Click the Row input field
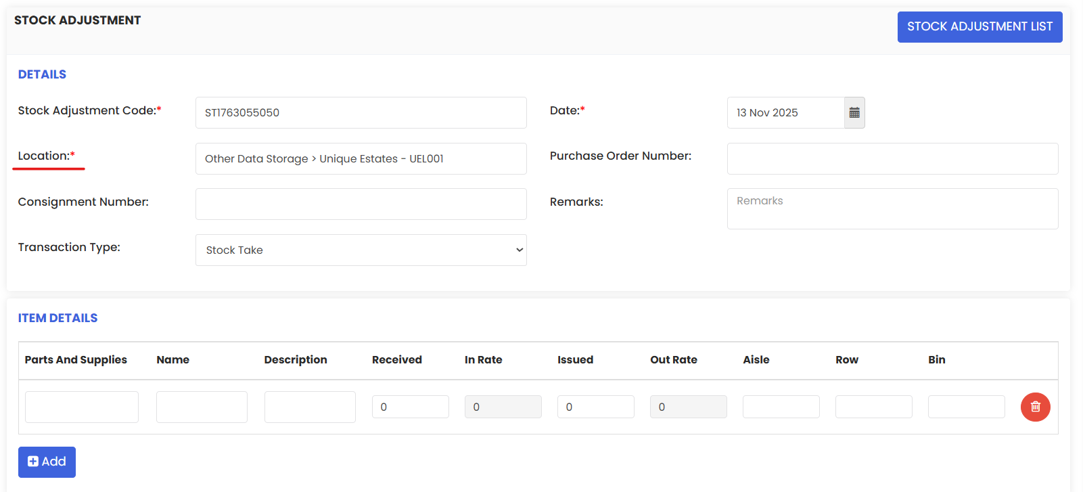The width and height of the screenshot is (1083, 492). 874,407
